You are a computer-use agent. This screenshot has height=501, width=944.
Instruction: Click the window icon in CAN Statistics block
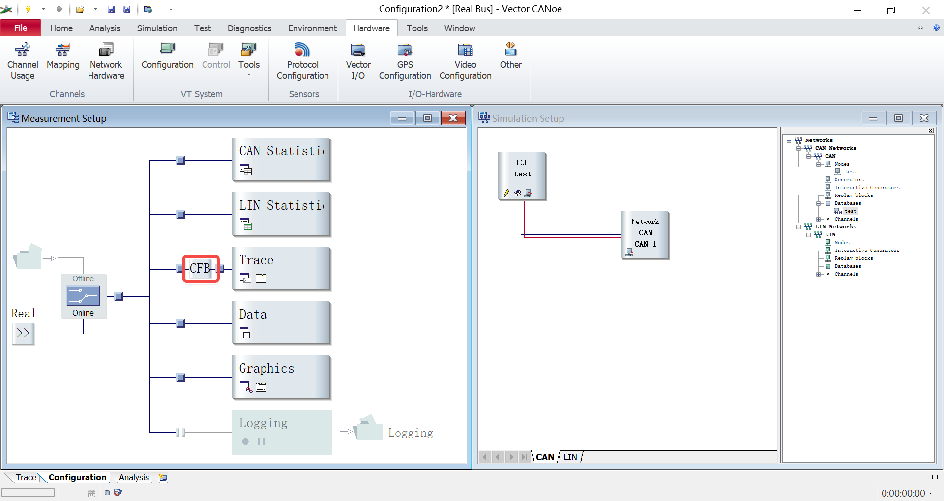[246, 170]
